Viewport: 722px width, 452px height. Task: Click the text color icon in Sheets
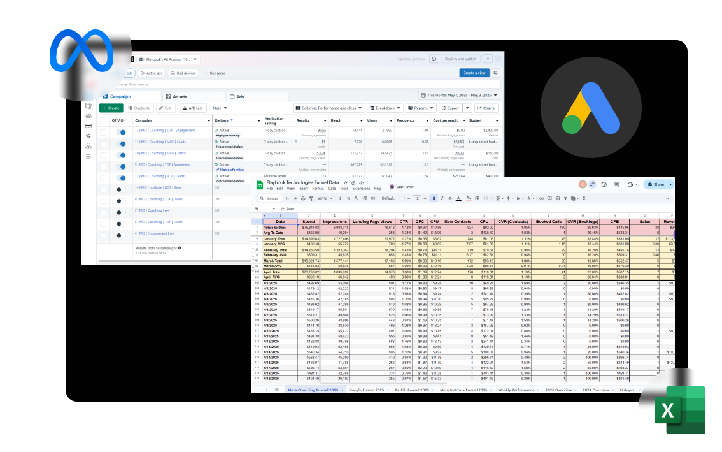[458, 198]
